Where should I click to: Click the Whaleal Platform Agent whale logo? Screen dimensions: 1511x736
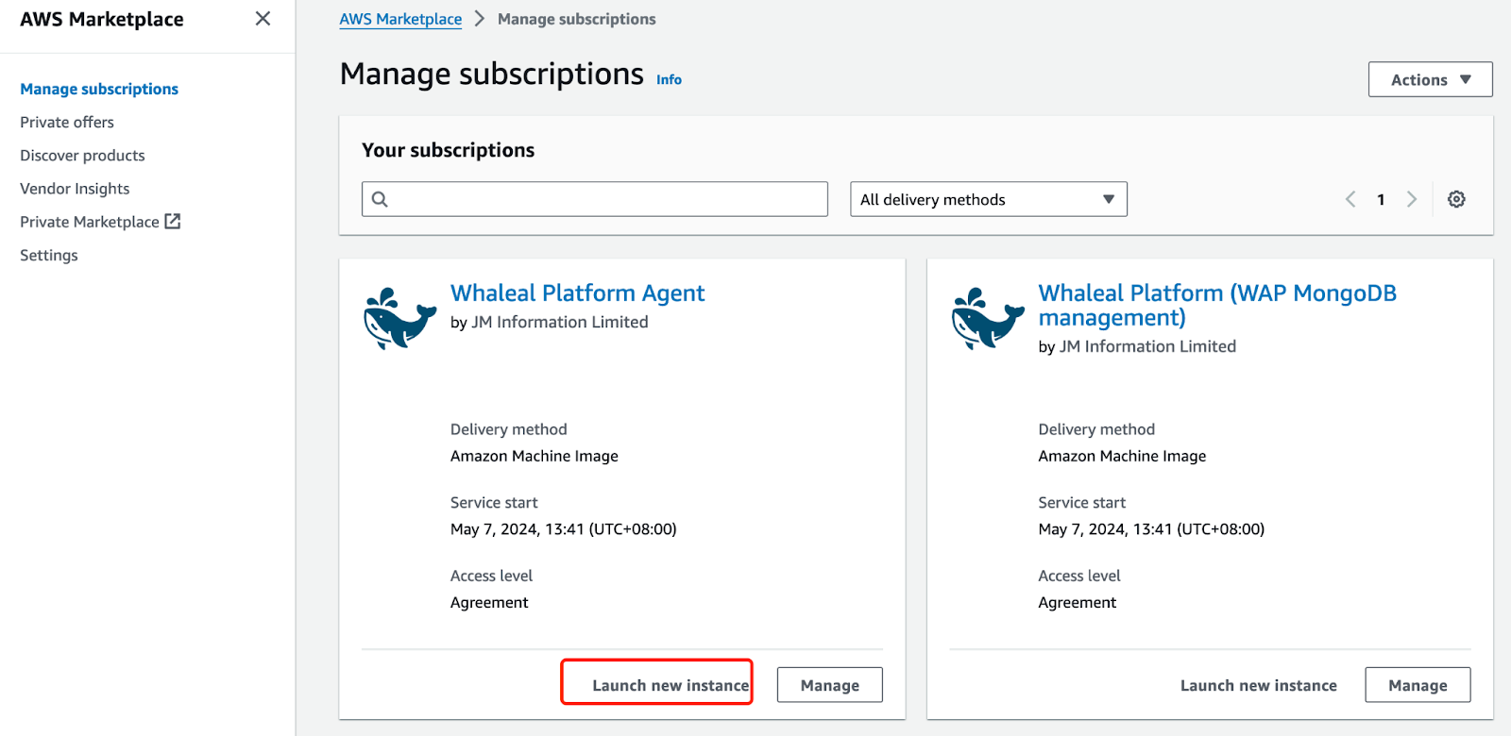pyautogui.click(x=399, y=319)
